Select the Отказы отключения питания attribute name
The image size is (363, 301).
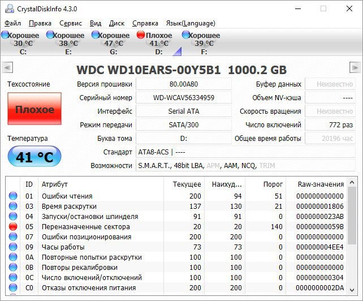[89, 288]
